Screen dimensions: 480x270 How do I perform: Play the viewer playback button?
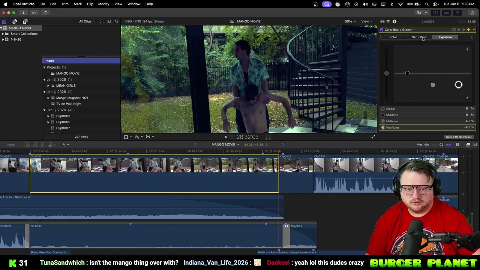(x=226, y=137)
